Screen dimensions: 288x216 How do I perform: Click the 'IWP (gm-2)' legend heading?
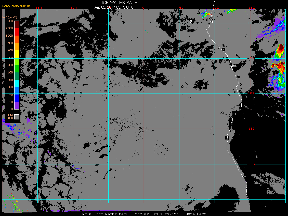tap(9, 17)
